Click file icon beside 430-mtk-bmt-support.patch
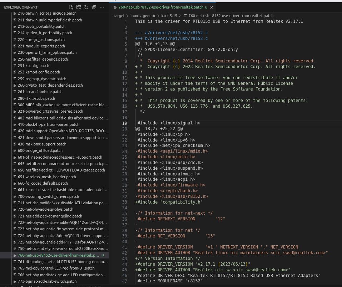 15,144
